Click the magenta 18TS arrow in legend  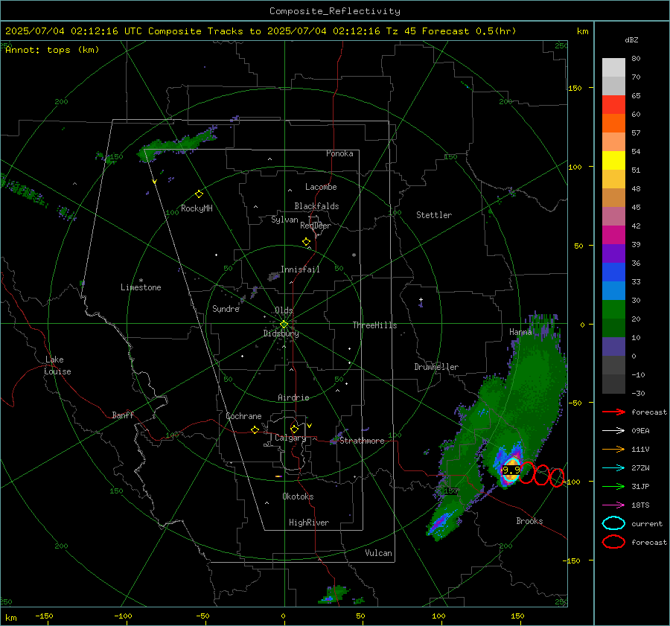(x=613, y=505)
